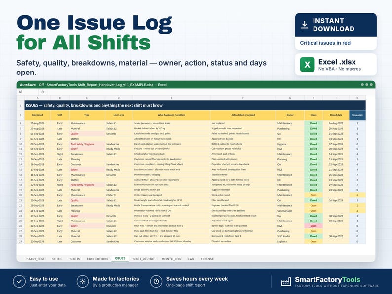Select column K header

point(357,98)
